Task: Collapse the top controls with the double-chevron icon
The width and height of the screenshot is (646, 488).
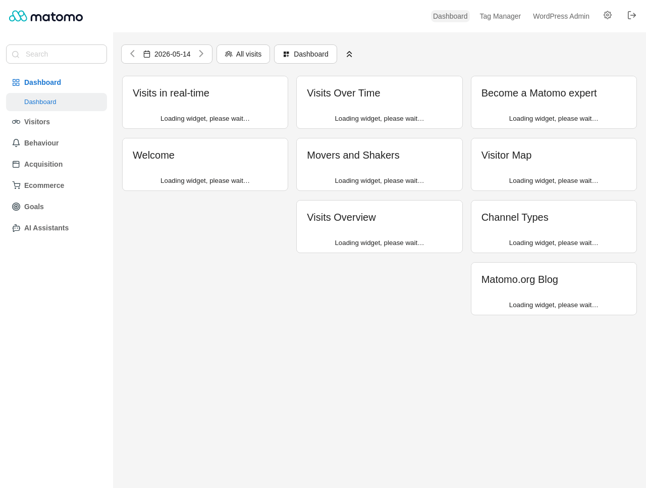Action: coord(349,54)
